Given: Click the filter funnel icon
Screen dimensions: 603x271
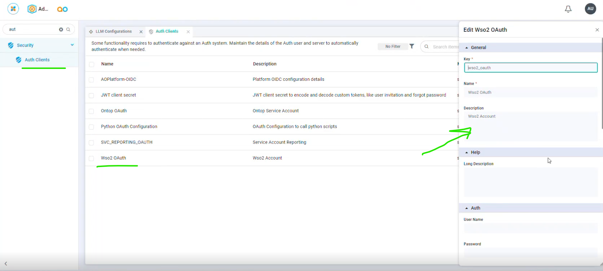Looking at the screenshot, I should pos(412,46).
